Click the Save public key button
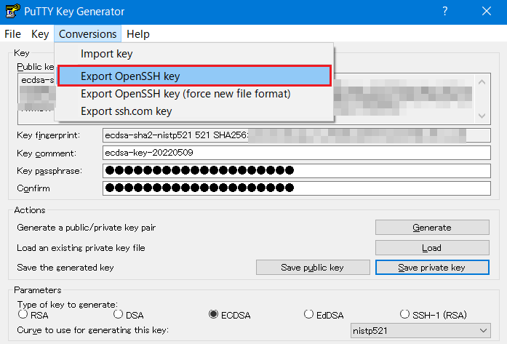This screenshot has height=344, width=507. pyautogui.click(x=312, y=268)
